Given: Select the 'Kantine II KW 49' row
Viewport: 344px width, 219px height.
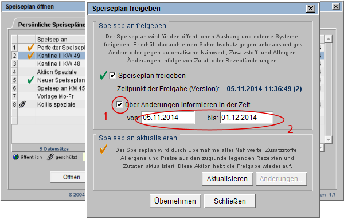Looking at the screenshot, I should click(x=49, y=56).
